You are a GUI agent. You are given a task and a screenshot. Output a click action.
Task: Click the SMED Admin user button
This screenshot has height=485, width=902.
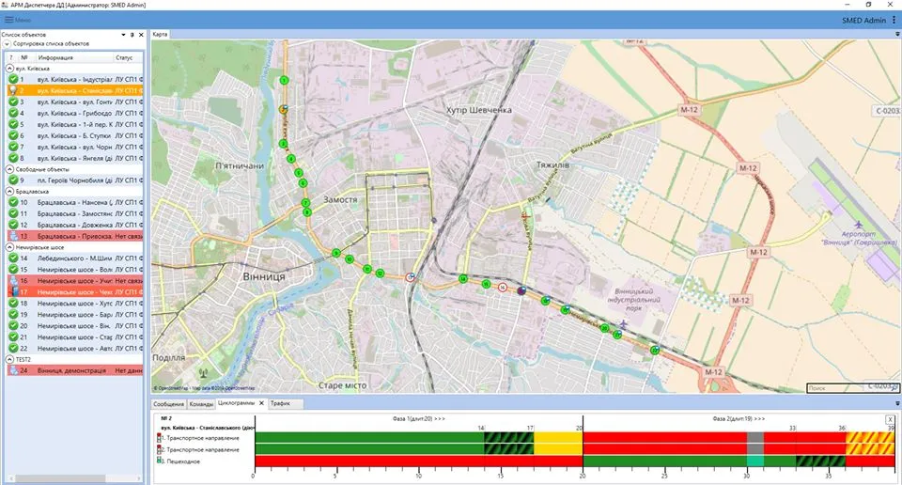coord(864,20)
